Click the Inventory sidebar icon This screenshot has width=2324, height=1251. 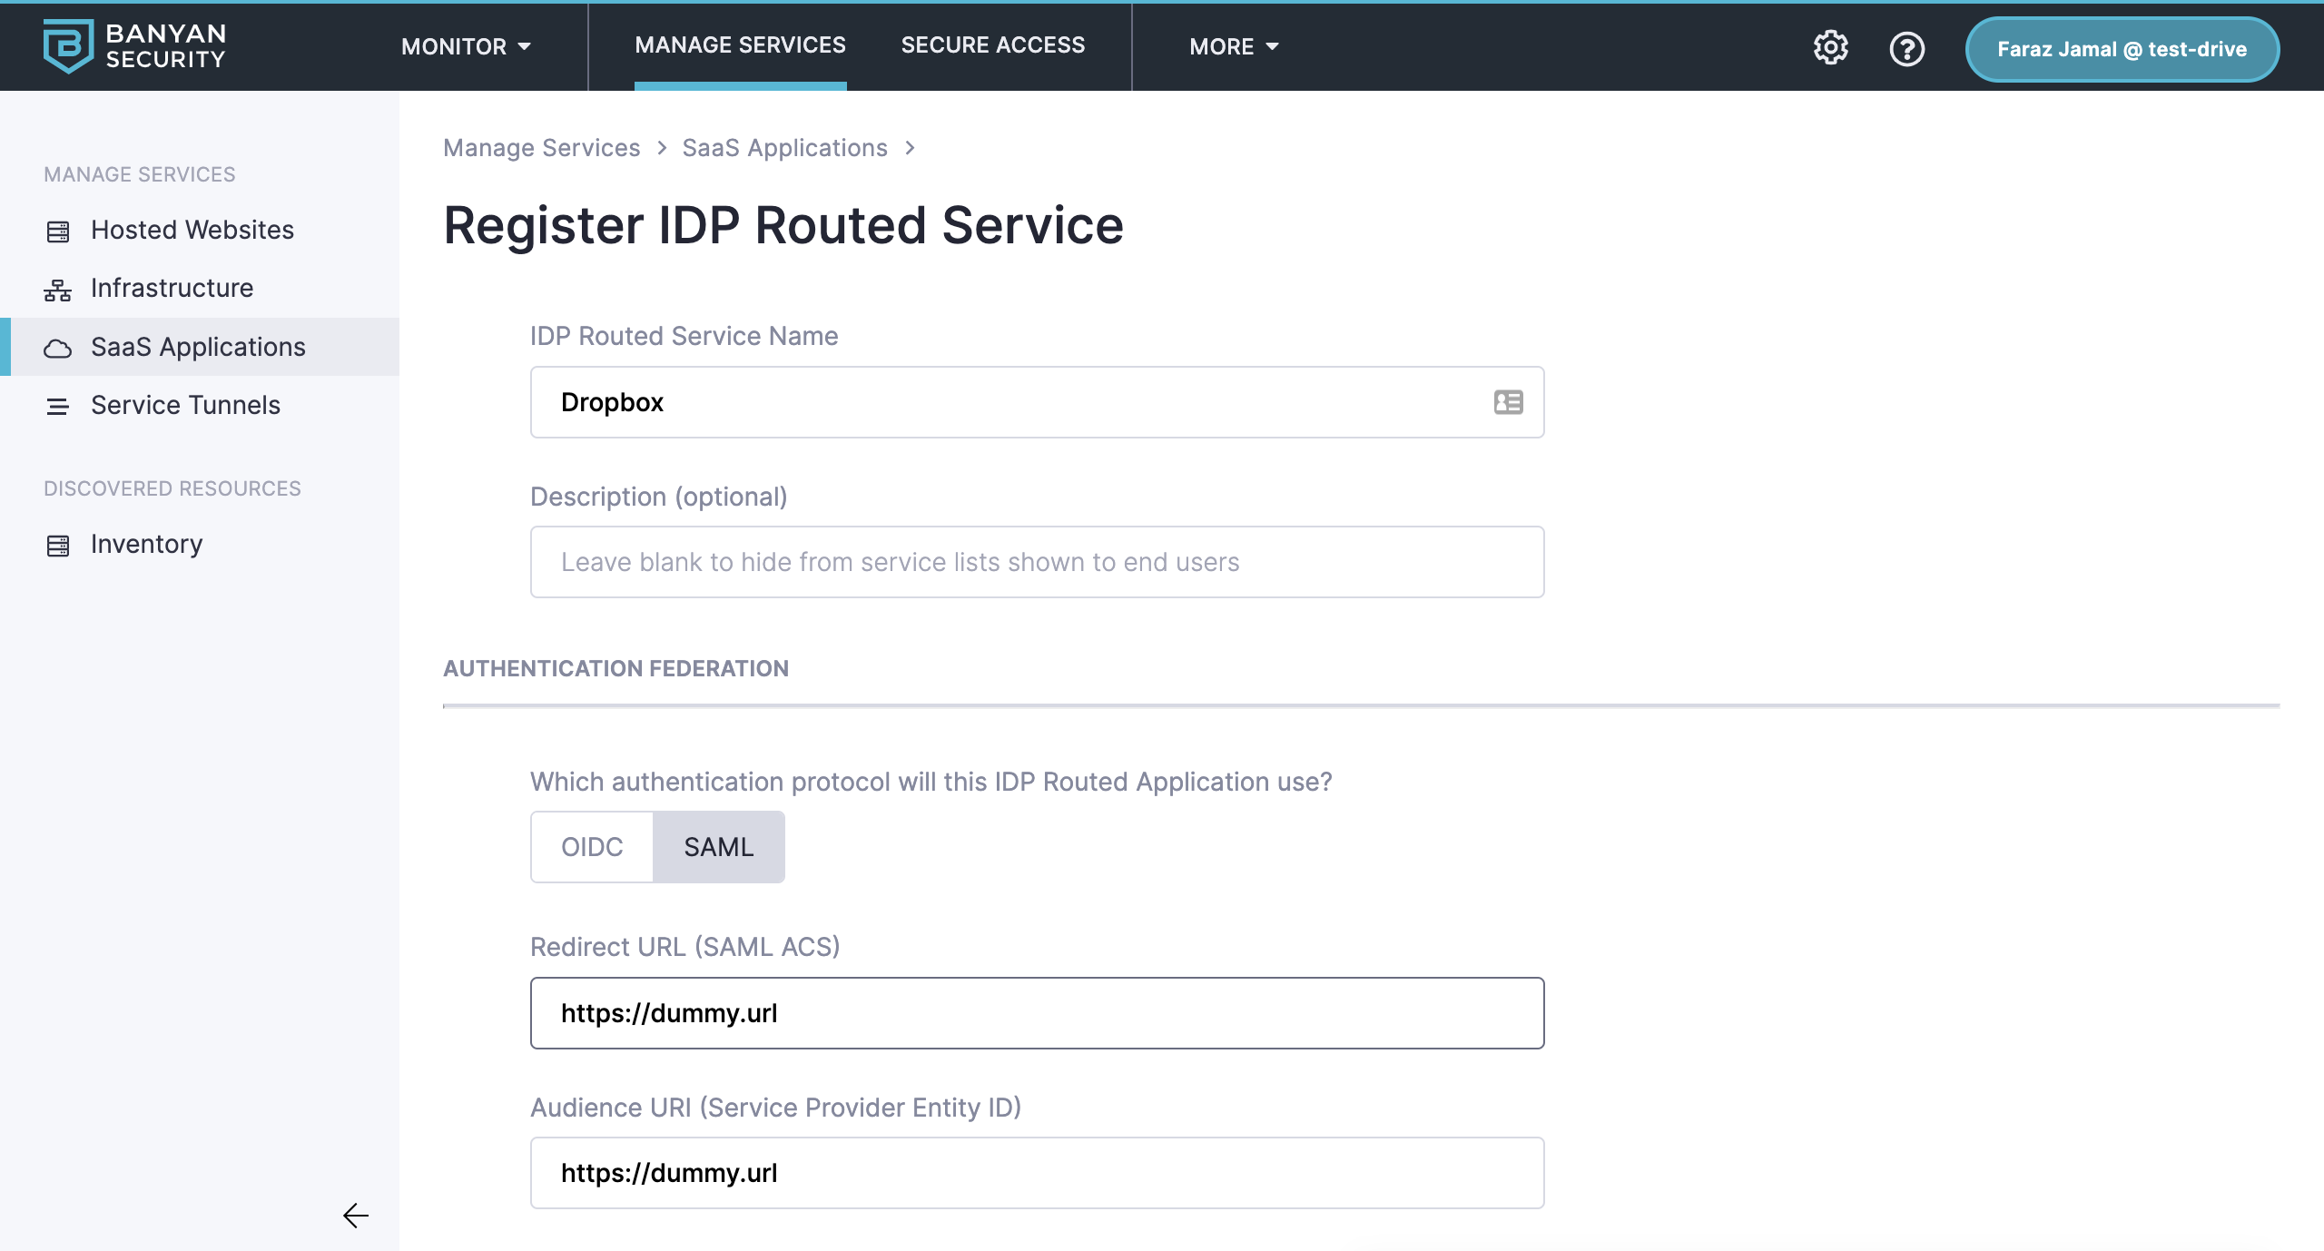(x=58, y=545)
